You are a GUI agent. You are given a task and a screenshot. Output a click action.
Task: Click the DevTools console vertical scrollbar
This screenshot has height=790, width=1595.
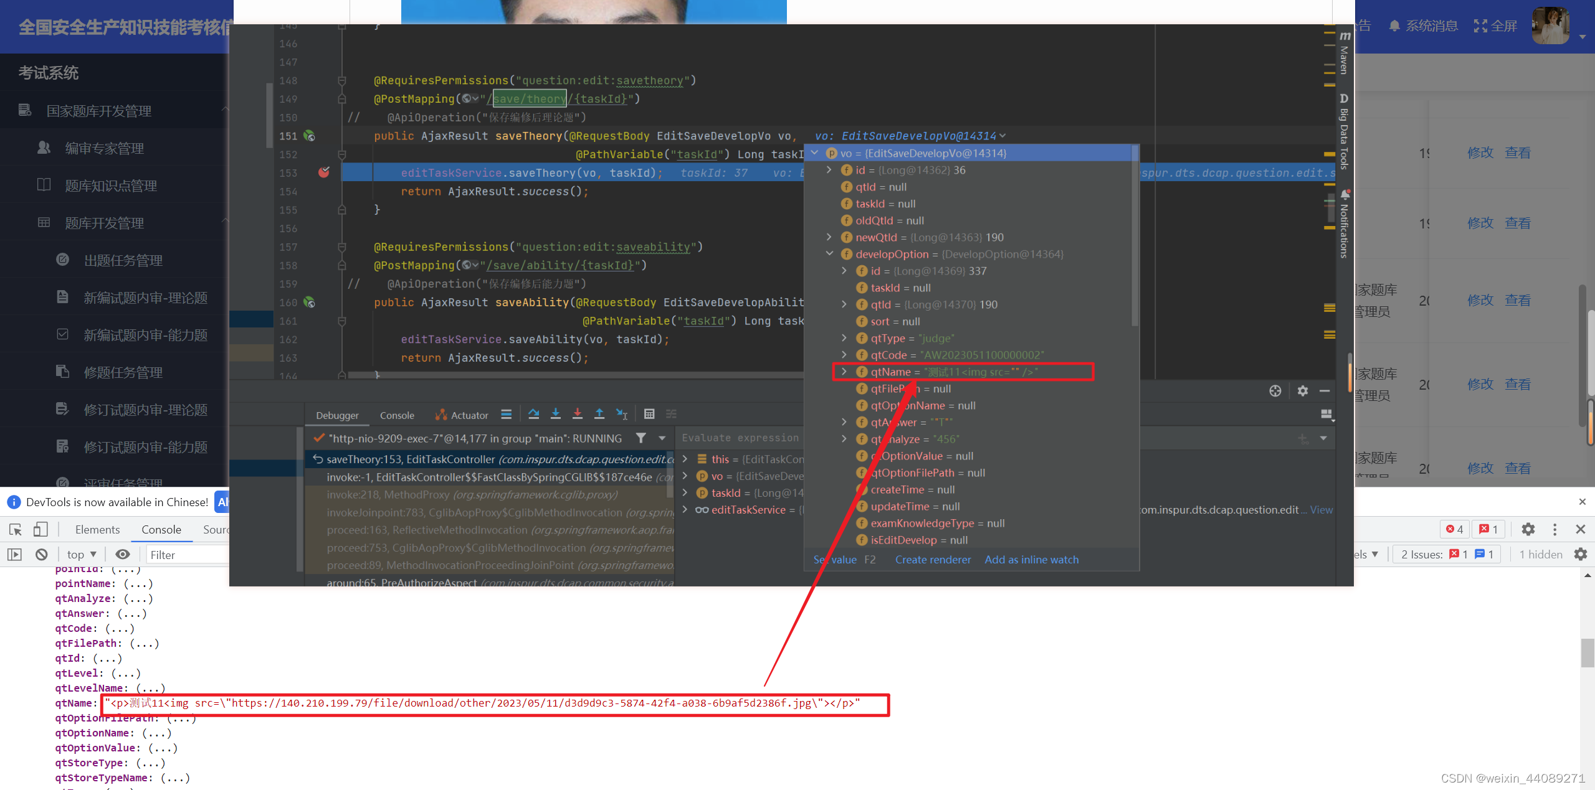(x=1588, y=654)
